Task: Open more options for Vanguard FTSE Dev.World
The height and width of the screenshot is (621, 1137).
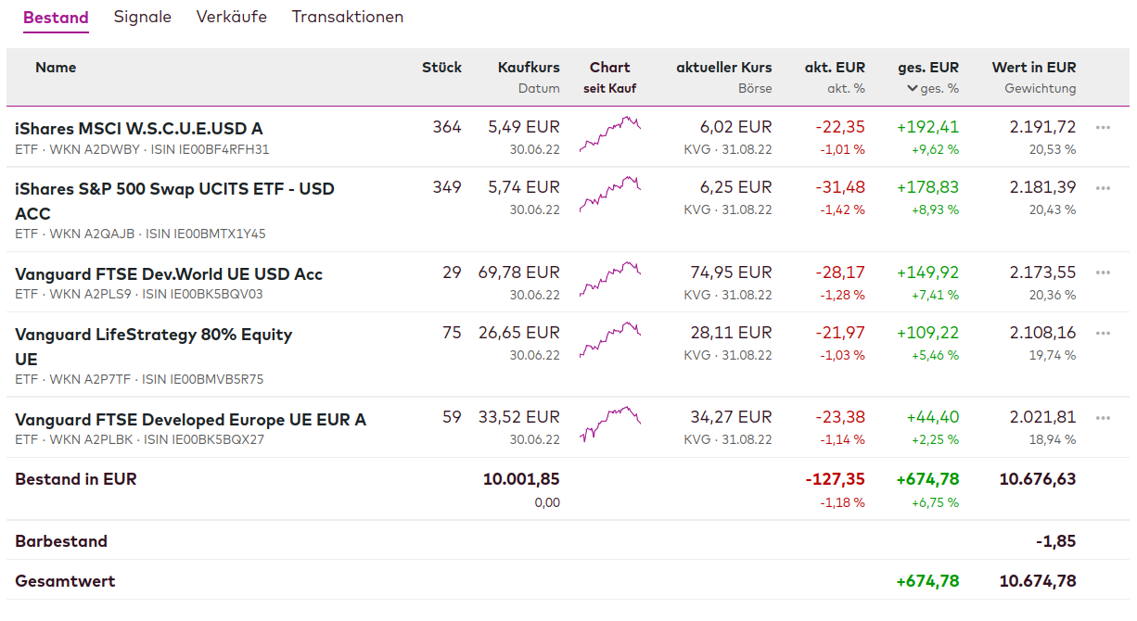Action: click(1103, 272)
